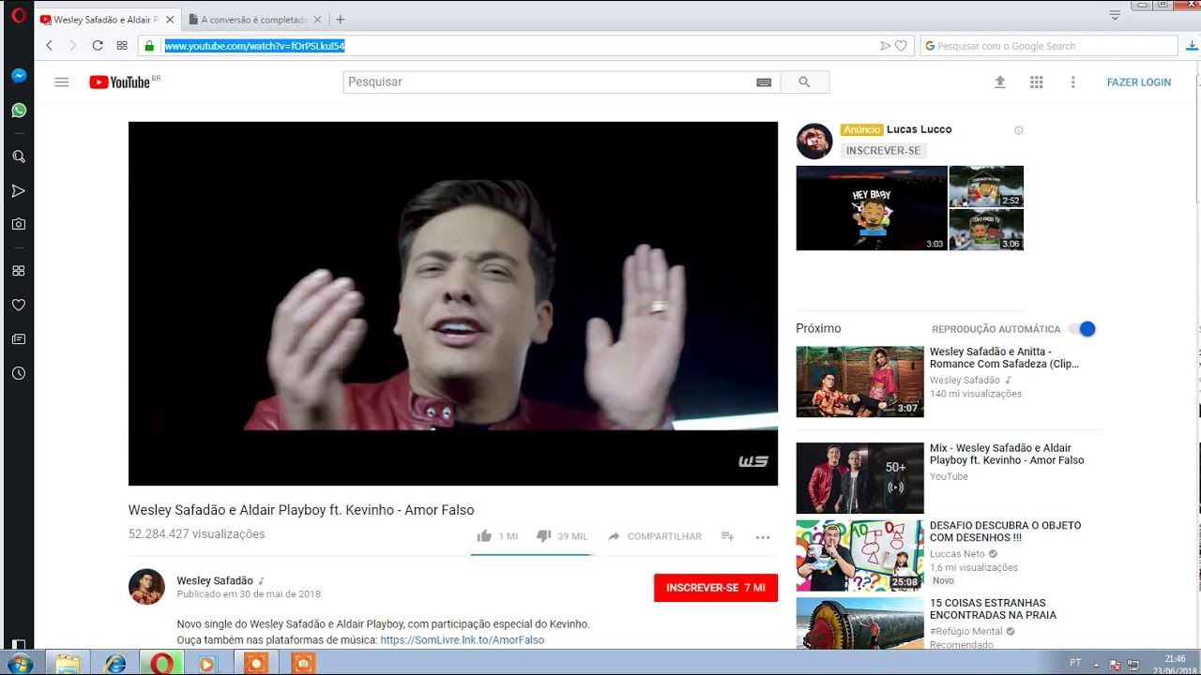Open the SomLivre AmorFalso link
This screenshot has height=675, width=1201.
(x=462, y=640)
